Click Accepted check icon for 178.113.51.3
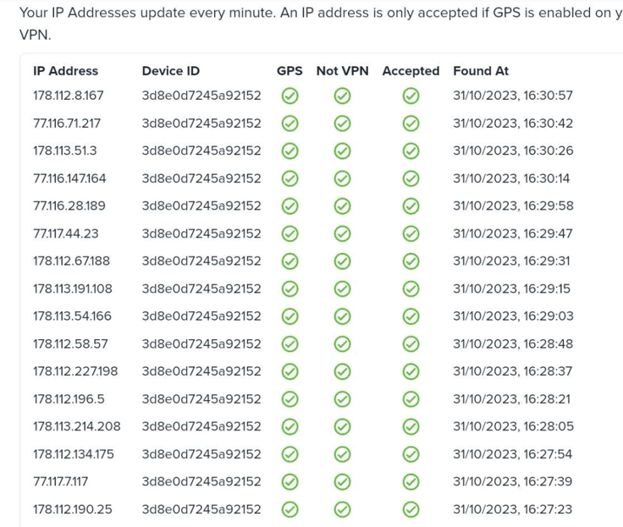This screenshot has height=527, width=623. 411,151
